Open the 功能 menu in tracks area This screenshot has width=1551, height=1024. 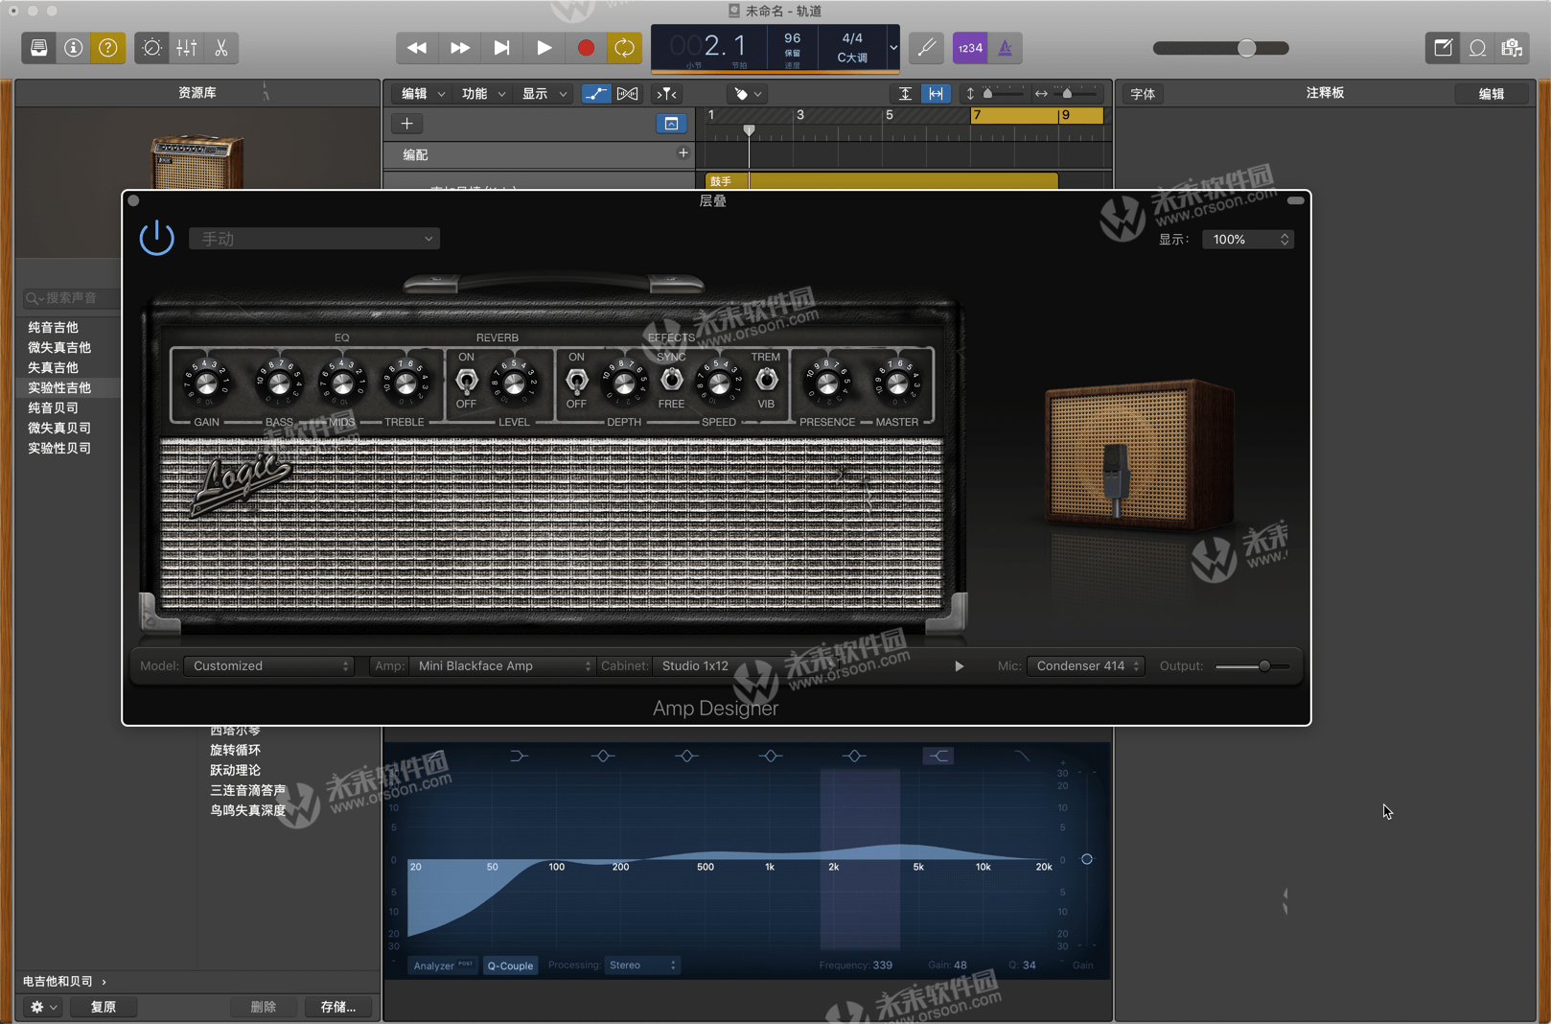(483, 94)
